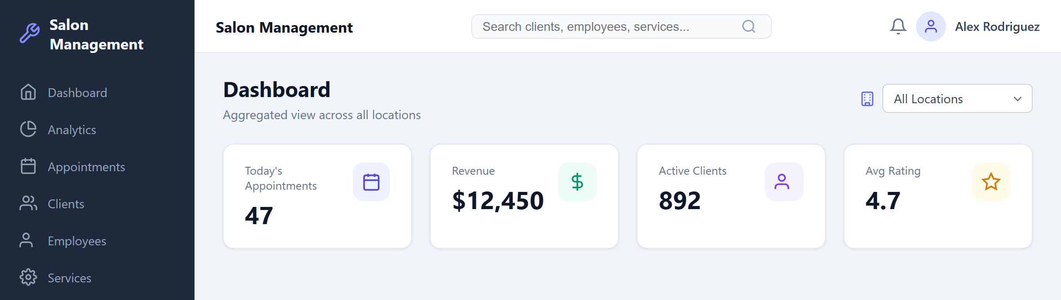Click the star icon on Avg Rating card
The width and height of the screenshot is (1061, 300).
(x=990, y=181)
